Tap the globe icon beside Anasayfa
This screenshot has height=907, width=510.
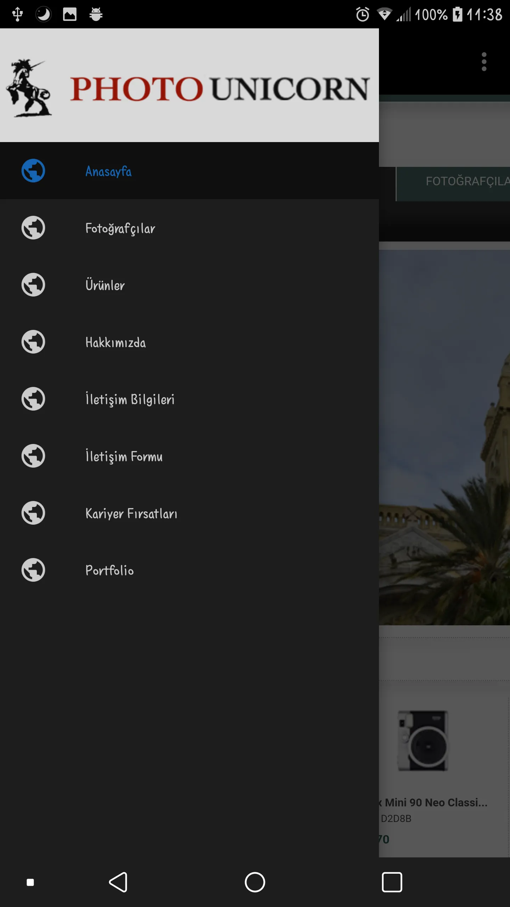33,171
